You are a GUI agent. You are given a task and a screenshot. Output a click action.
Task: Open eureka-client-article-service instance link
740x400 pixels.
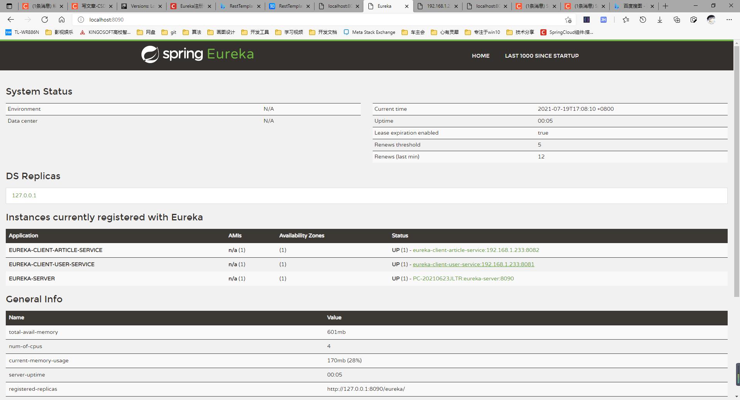pyautogui.click(x=476, y=250)
